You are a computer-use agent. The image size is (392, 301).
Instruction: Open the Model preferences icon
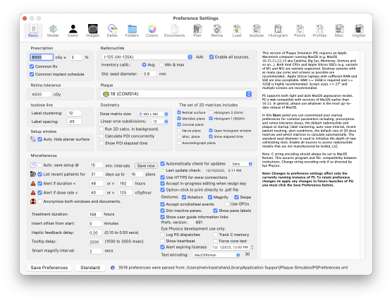53,31
